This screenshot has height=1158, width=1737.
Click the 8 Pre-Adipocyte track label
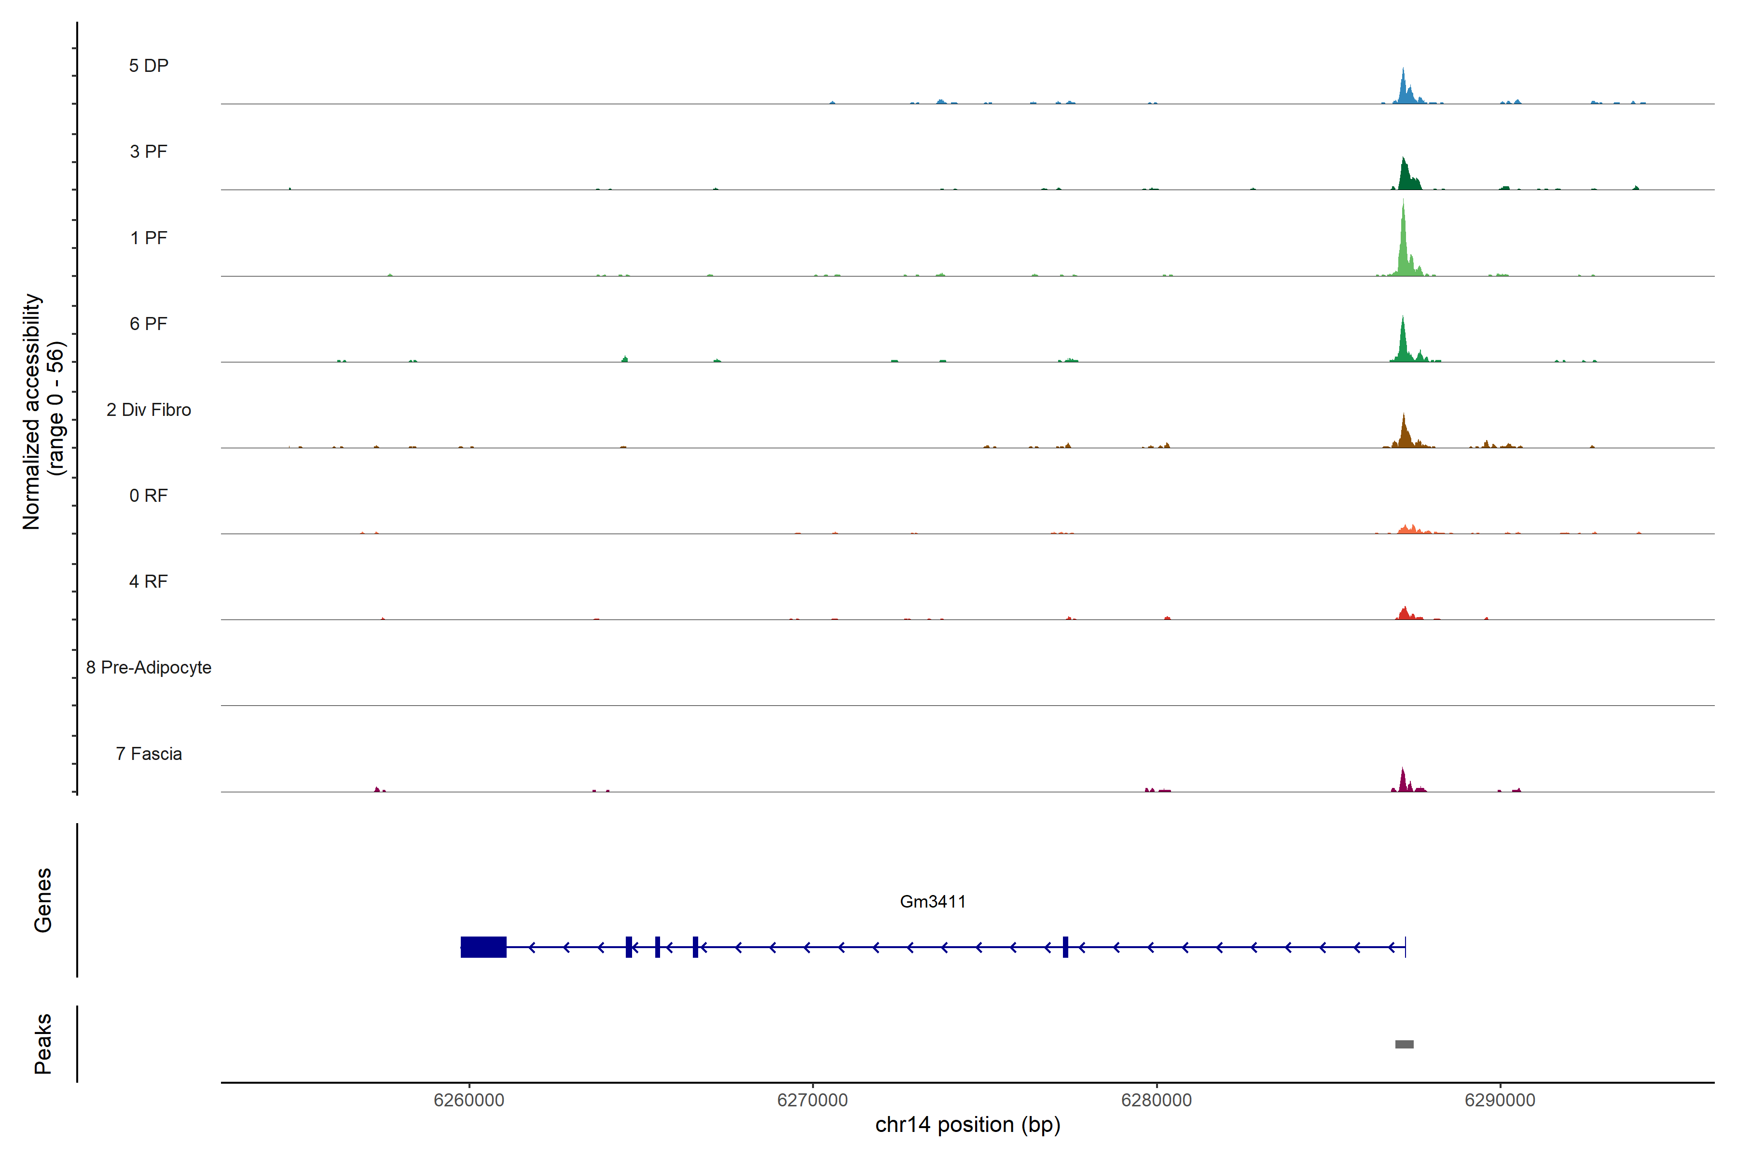[149, 668]
